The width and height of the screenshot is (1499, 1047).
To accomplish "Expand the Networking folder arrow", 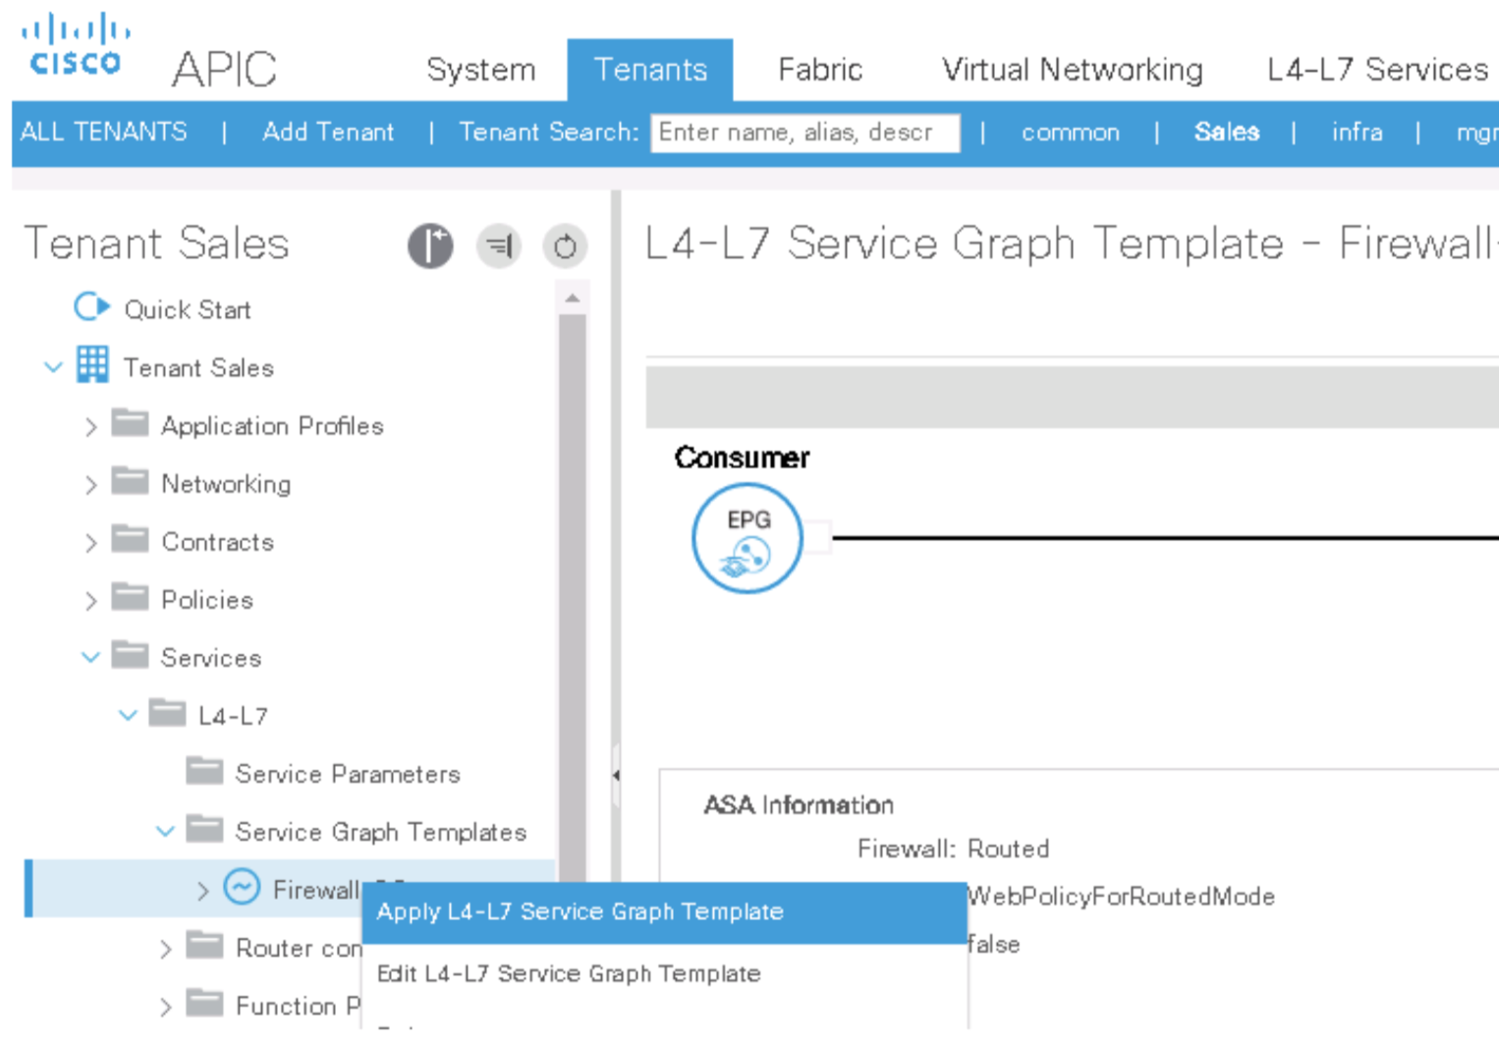I will pos(90,484).
